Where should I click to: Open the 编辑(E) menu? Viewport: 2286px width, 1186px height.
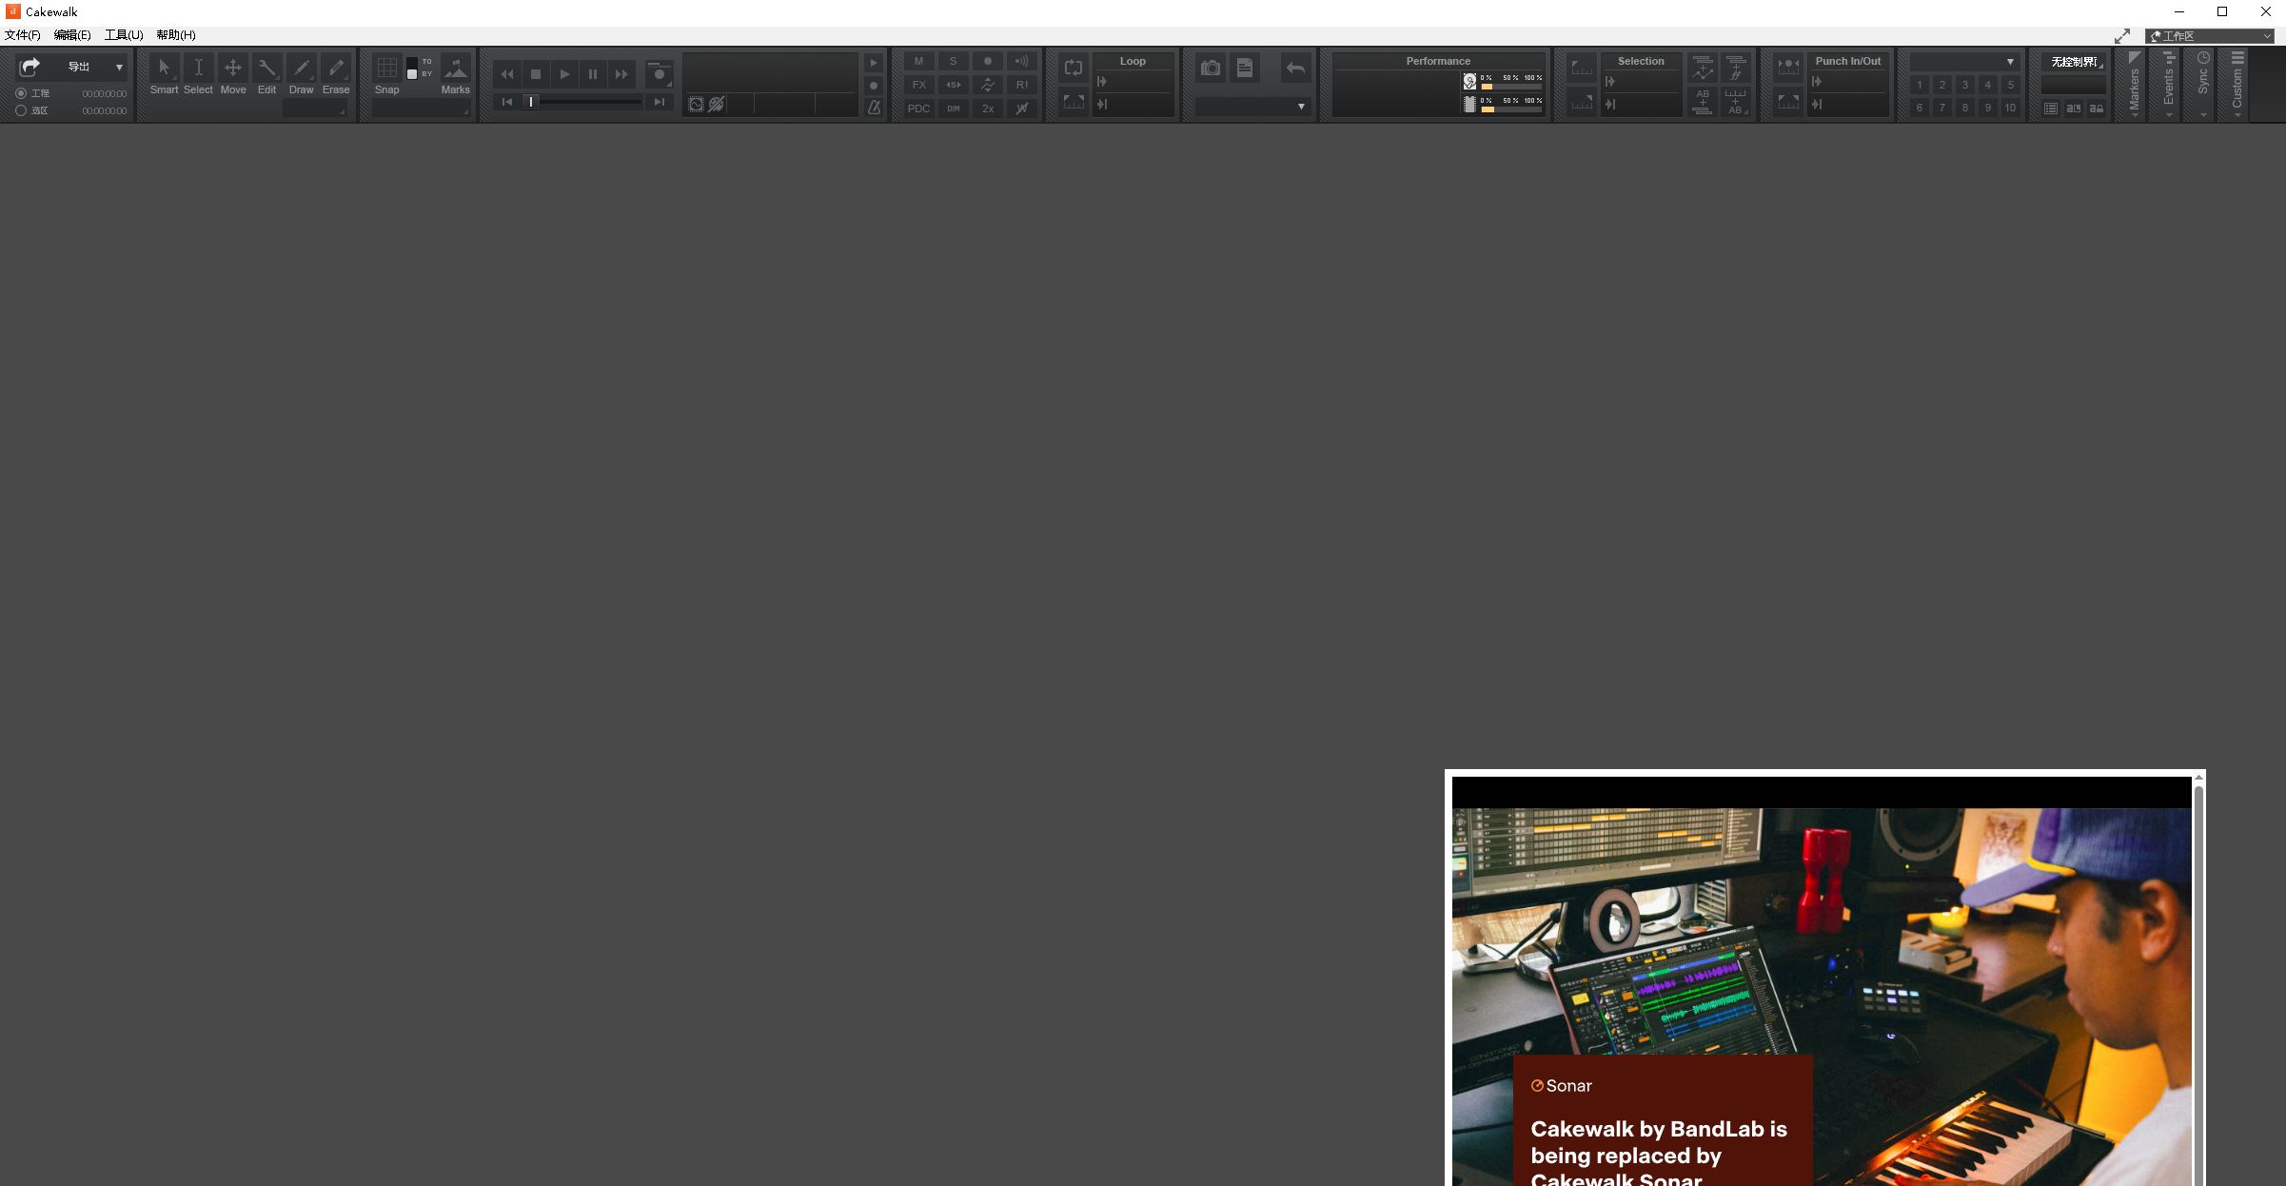tap(72, 35)
